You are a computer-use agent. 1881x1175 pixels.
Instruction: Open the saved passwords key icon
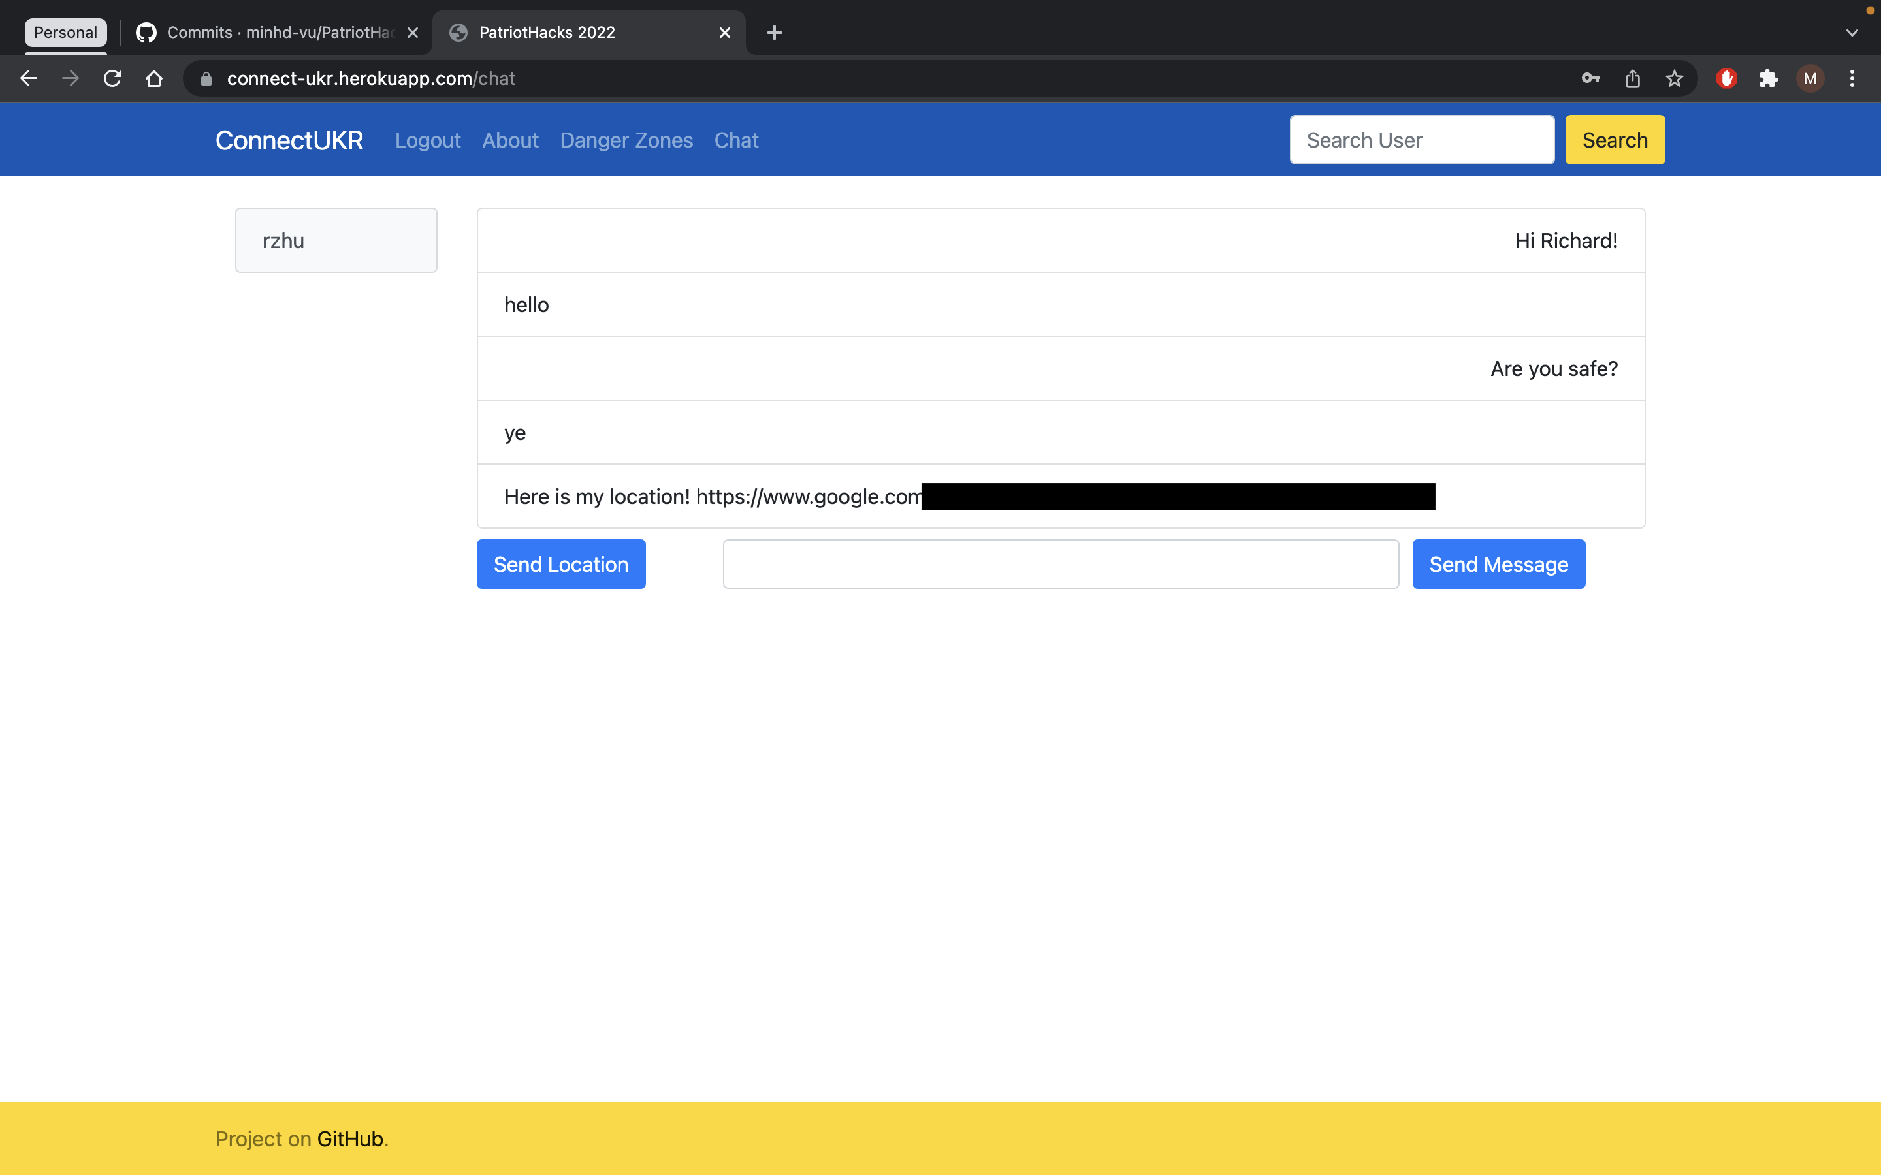coord(1590,78)
